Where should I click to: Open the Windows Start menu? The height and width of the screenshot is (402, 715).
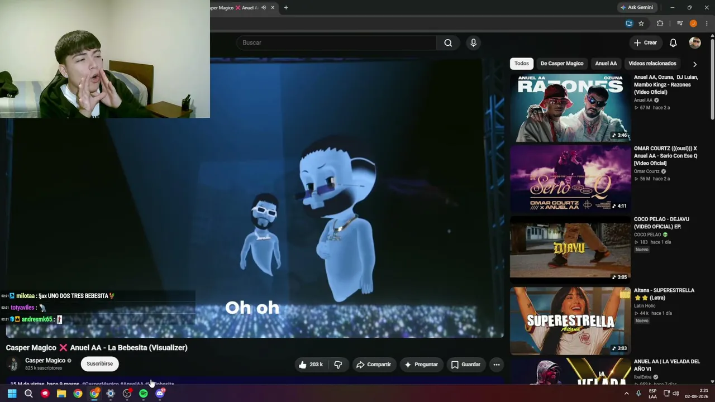[12, 394]
